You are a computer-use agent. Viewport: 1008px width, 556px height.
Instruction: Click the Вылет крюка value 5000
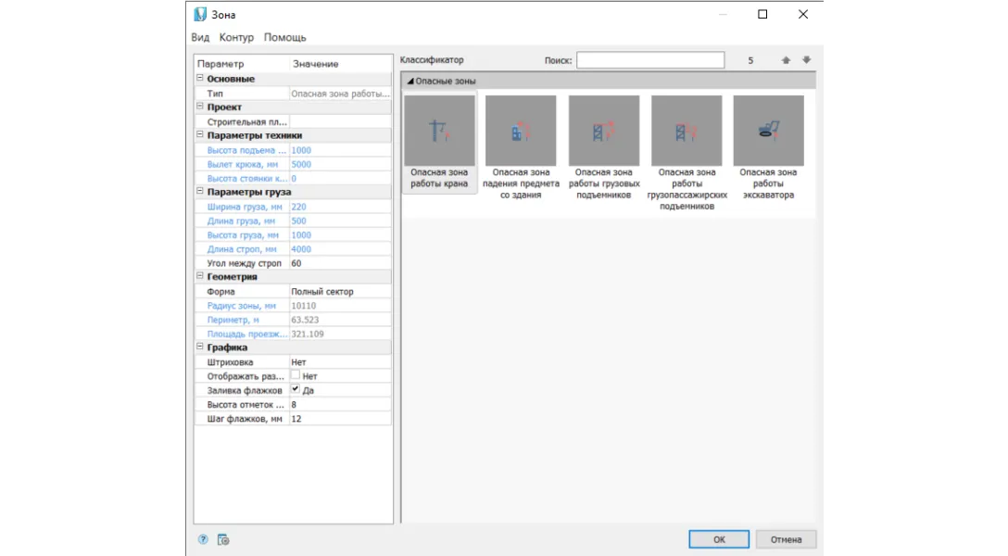340,164
